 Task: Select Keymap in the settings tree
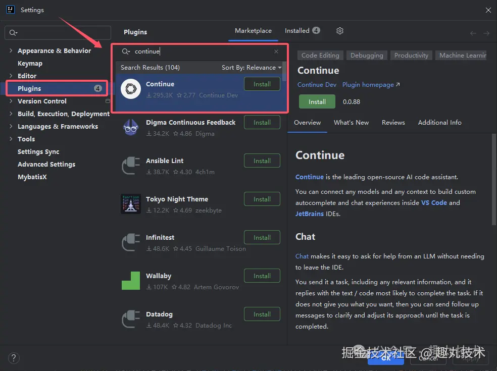[30, 64]
